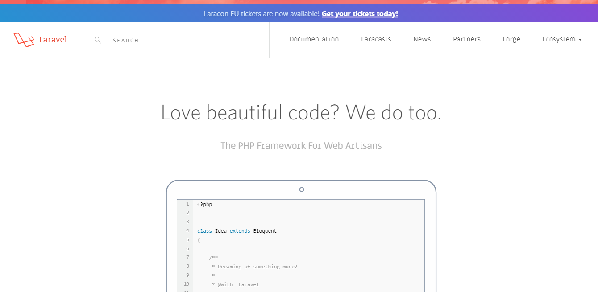Open the Partners page link
The width and height of the screenshot is (598, 292).
[x=466, y=39]
